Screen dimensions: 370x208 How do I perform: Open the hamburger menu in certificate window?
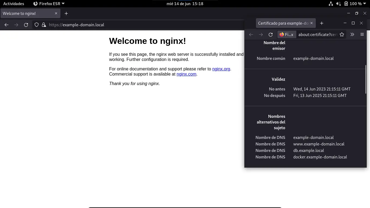[x=362, y=34]
